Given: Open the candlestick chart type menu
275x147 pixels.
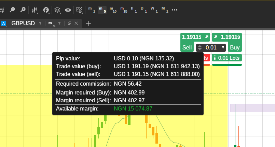Looking at the screenshot, I should pyautogui.click(x=35, y=10).
